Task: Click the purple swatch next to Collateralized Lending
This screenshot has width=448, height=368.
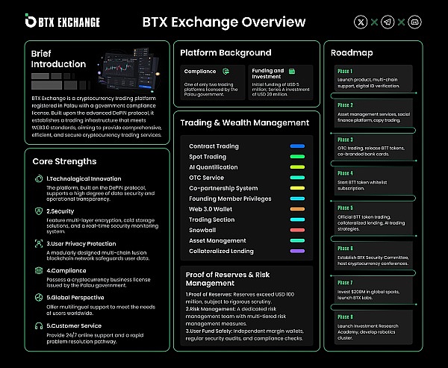Action: pos(297,251)
